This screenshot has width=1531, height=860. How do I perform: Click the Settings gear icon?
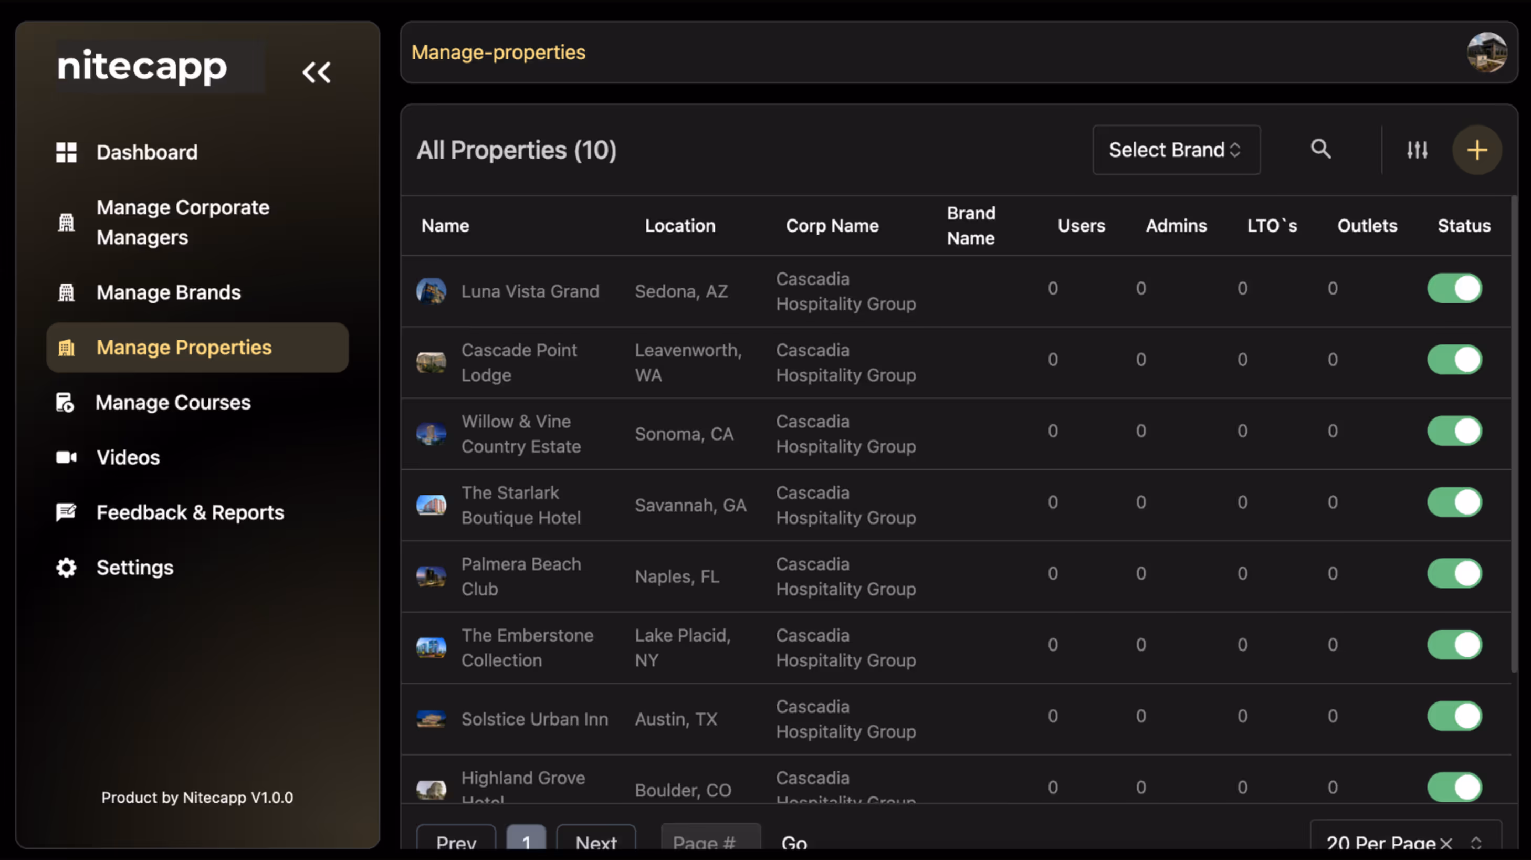click(66, 568)
